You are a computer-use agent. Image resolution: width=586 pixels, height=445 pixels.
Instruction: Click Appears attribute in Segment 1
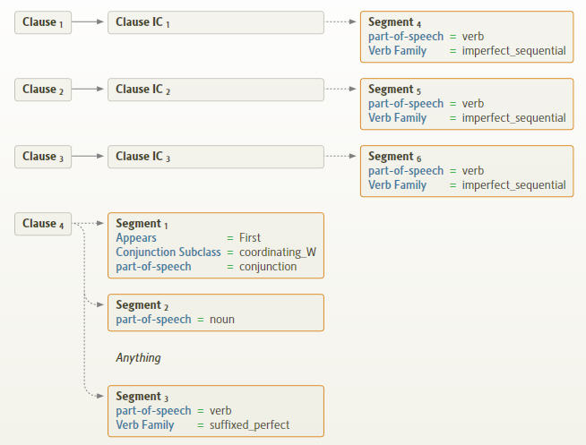136,238
